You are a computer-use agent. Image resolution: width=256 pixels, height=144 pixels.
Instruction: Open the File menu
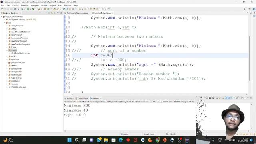pos(3,6)
